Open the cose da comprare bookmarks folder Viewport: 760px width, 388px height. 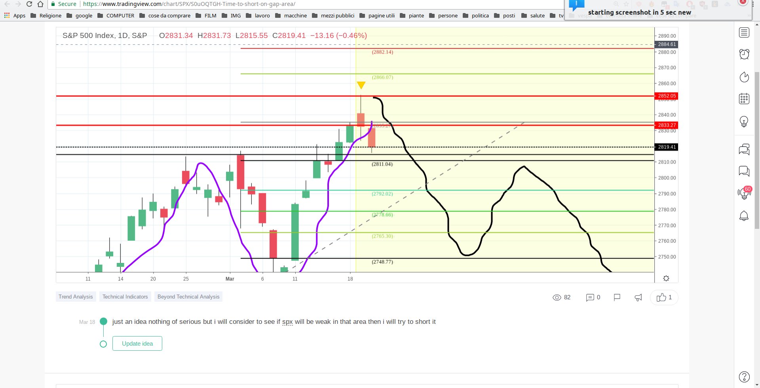pyautogui.click(x=165, y=15)
